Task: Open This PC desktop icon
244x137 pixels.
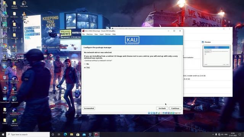Action: click(5, 89)
